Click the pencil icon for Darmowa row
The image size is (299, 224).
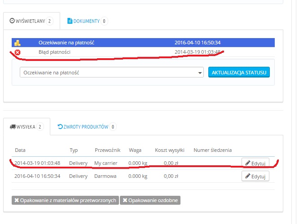[x=247, y=177]
